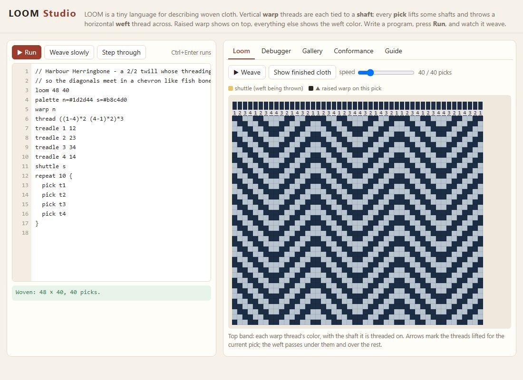
Task: Adjust the weaving speed slider
Action: click(x=386, y=72)
